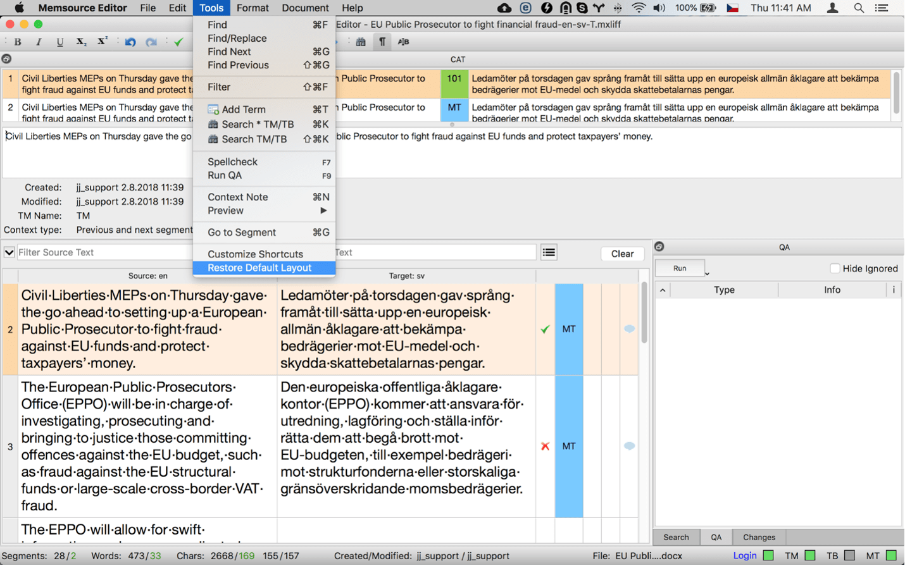Image resolution: width=905 pixels, height=568 pixels.
Task: Undo the last edit
Action: pos(130,42)
